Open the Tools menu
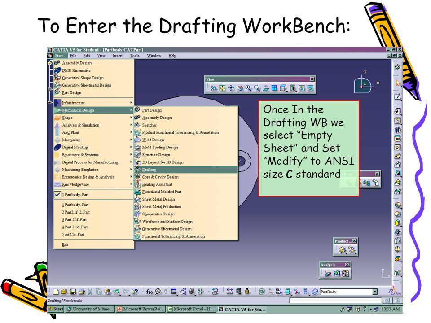 [134, 56]
